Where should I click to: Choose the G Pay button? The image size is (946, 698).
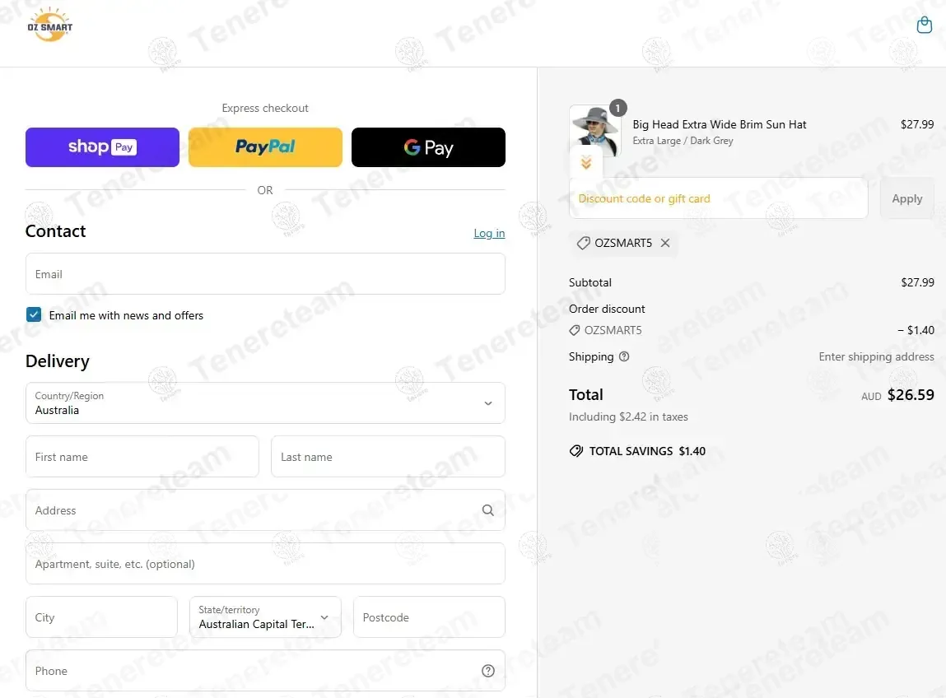coord(428,147)
